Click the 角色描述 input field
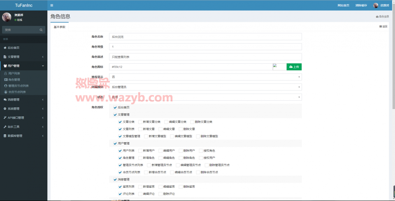The image size is (395, 201). point(205,57)
